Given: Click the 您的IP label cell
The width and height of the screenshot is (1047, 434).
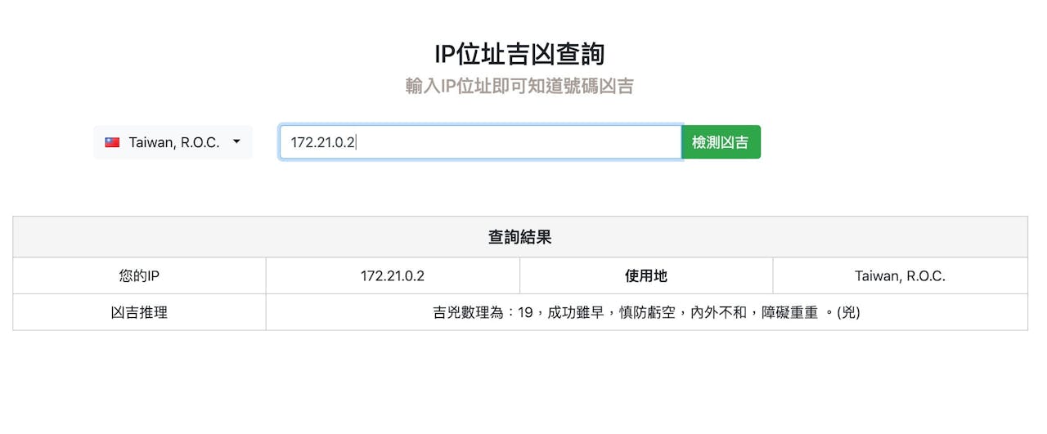Looking at the screenshot, I should click(139, 276).
